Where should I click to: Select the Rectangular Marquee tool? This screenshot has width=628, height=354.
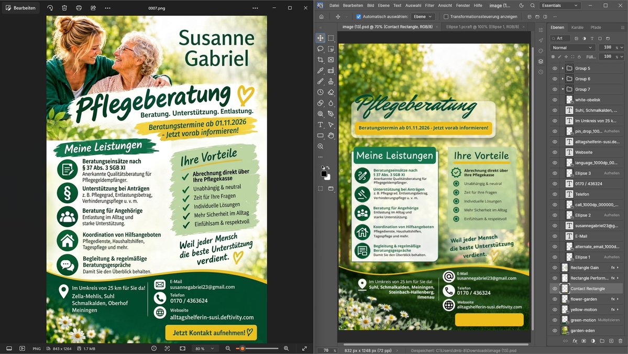click(331, 38)
